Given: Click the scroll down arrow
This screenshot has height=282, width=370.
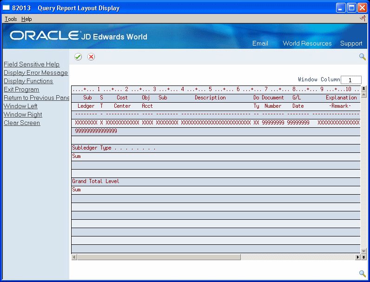Looking at the screenshot, I should (363, 251).
